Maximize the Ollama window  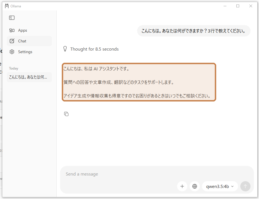(238, 6)
